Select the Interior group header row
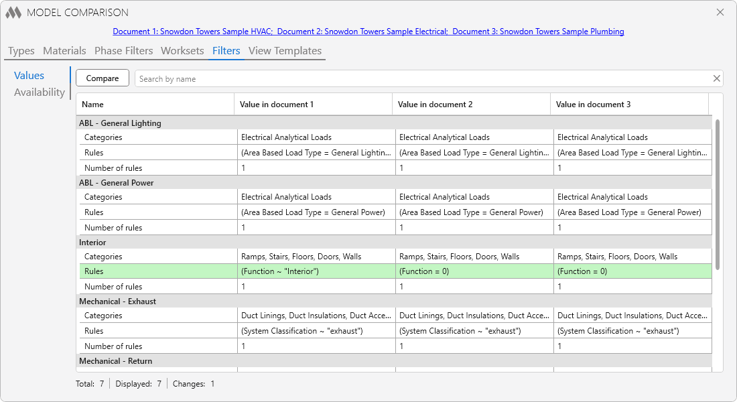This screenshot has width=737, height=402. 394,243
